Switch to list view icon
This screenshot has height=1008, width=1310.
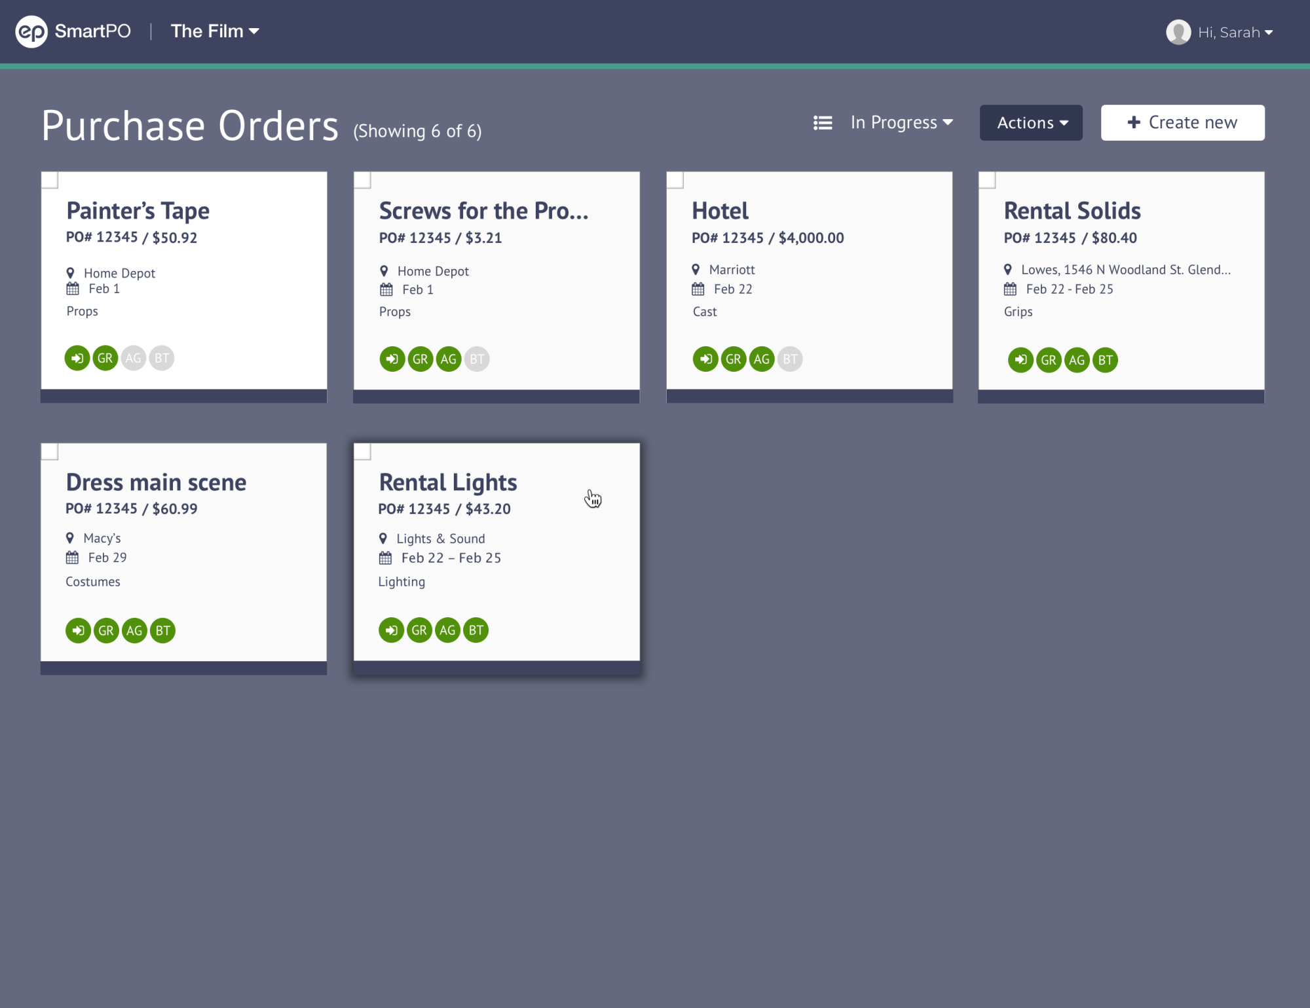(x=823, y=123)
